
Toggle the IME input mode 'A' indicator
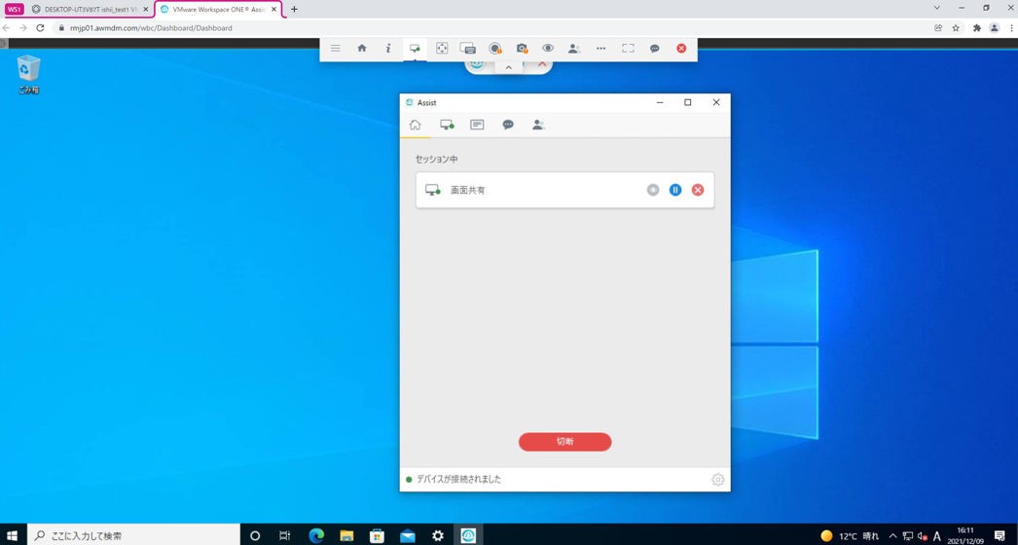[x=937, y=536]
